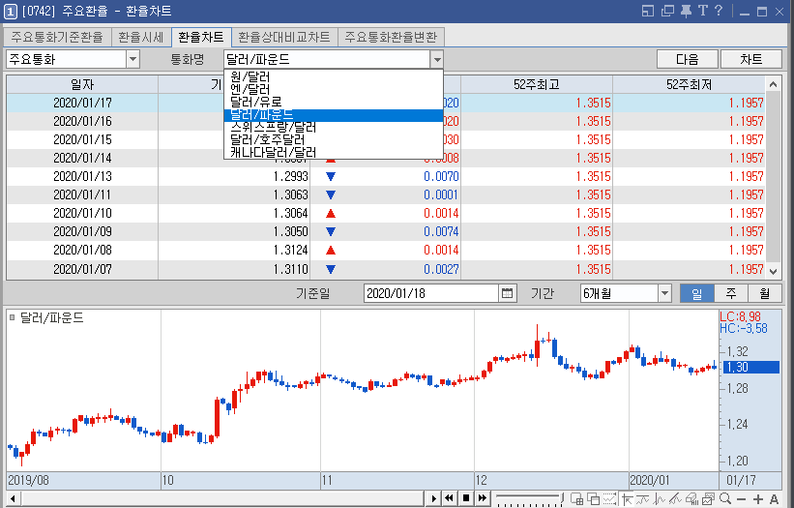794x508 pixels.
Task: Click the overlapping windows icon in bottom toolbar
Action: pos(593,499)
